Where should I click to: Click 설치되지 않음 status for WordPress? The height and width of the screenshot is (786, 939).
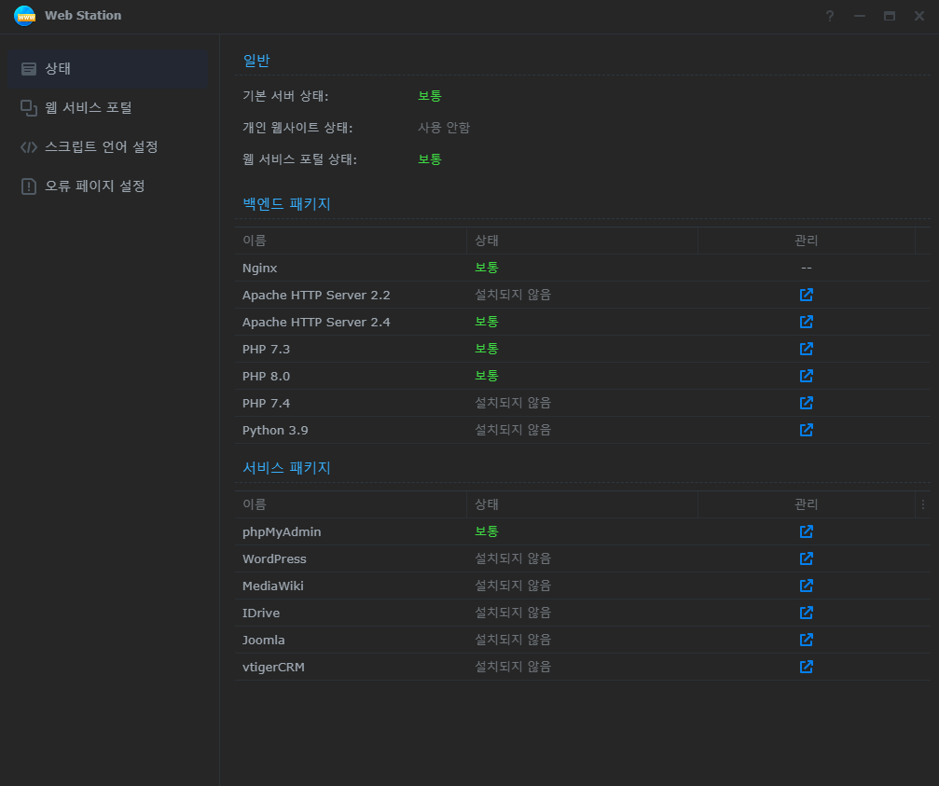[513, 558]
